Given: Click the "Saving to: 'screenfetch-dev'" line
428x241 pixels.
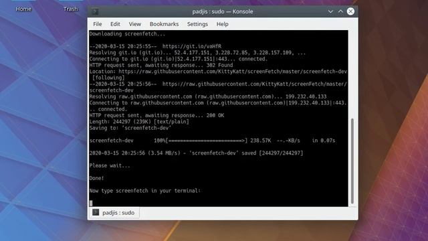Looking at the screenshot, I should pos(130,128).
